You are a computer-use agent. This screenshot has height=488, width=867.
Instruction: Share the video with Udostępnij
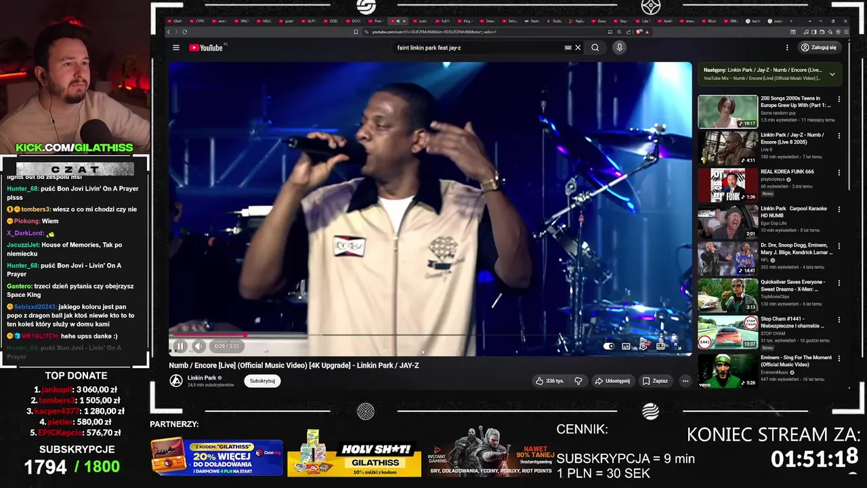pos(612,381)
